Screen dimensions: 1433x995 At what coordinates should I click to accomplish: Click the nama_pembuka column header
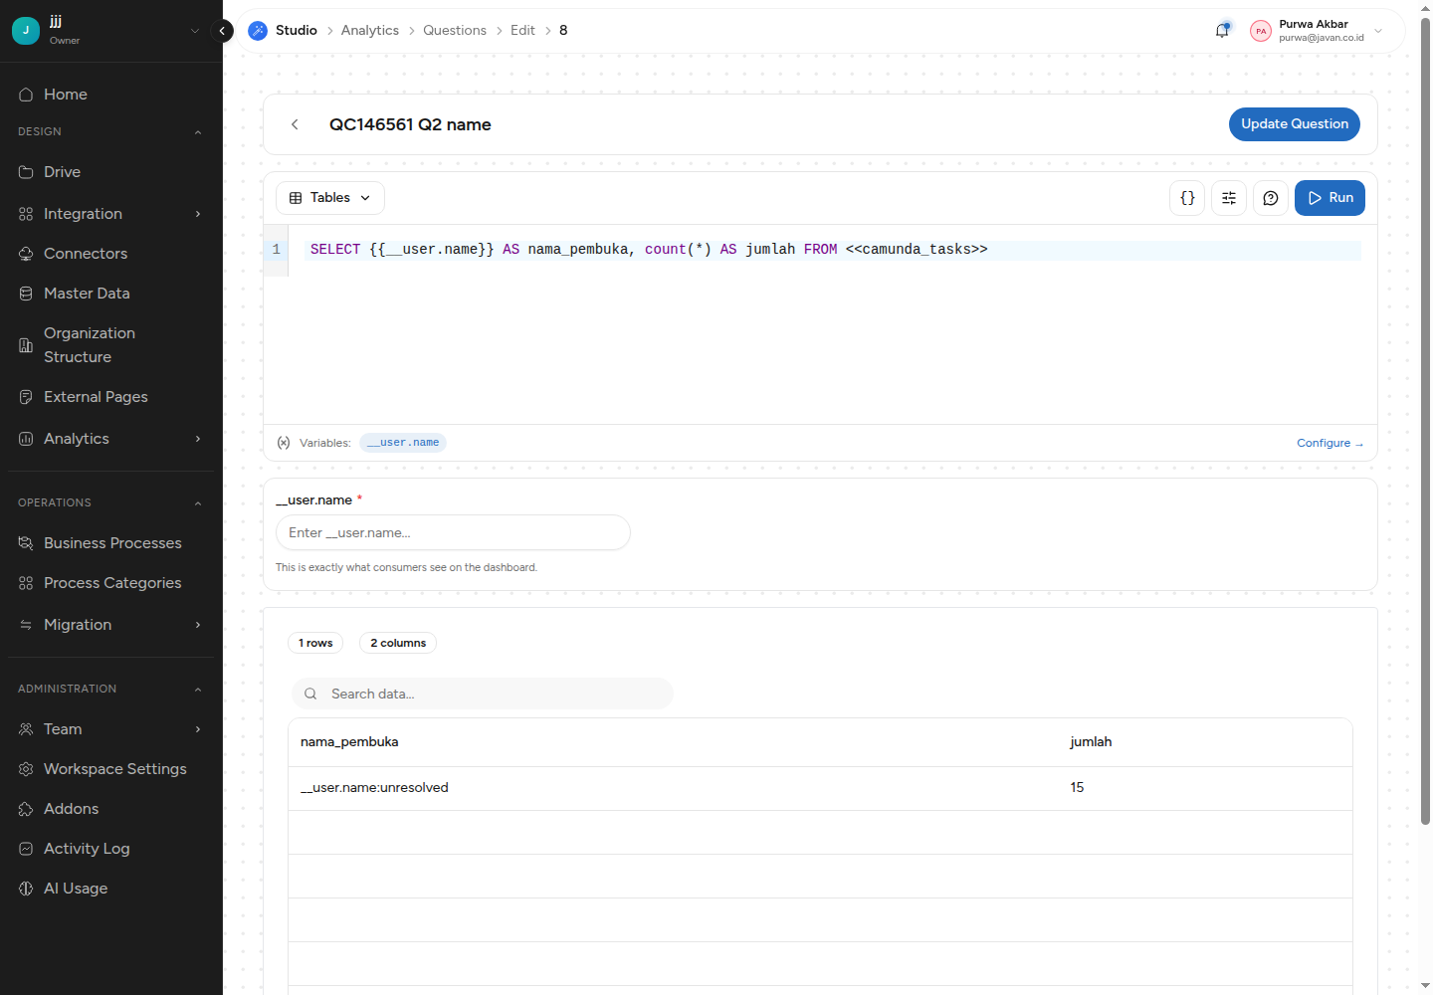point(349,742)
